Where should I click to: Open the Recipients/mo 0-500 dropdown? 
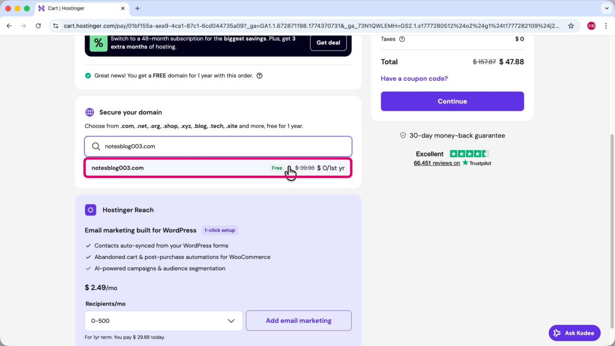(163, 321)
